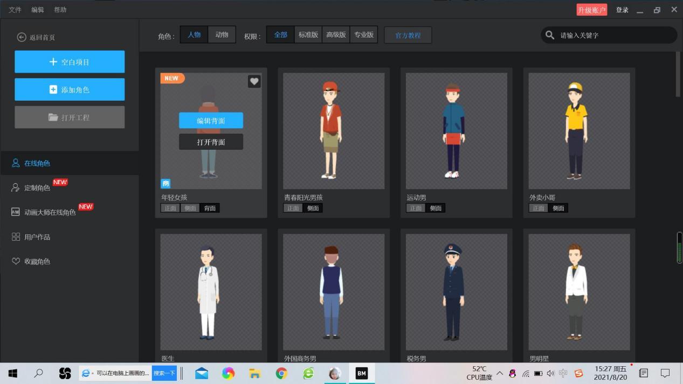This screenshot has width=683, height=384.
Task: Open the Windows Start menu
Action: [x=13, y=373]
